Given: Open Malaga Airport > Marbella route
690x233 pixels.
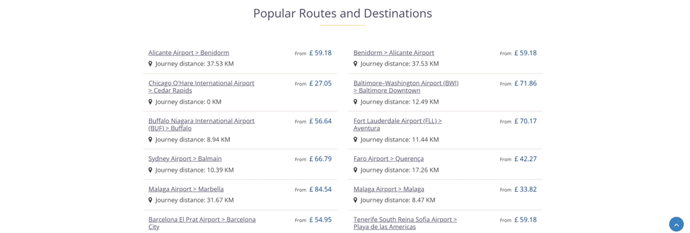Looking at the screenshot, I should click(x=186, y=189).
